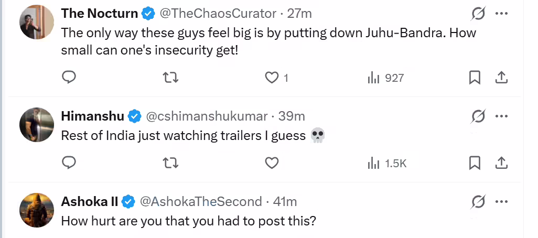Like The Nocturn's tweet about Juhu-Bandra
538x238 pixels.
(x=272, y=78)
